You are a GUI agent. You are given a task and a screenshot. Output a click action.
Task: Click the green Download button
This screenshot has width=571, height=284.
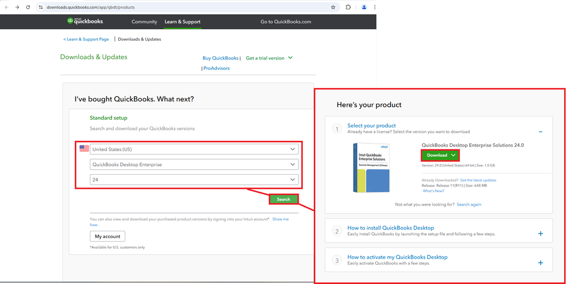tap(440, 155)
